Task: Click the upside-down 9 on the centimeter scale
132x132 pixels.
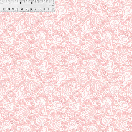Action: (27, 9)
